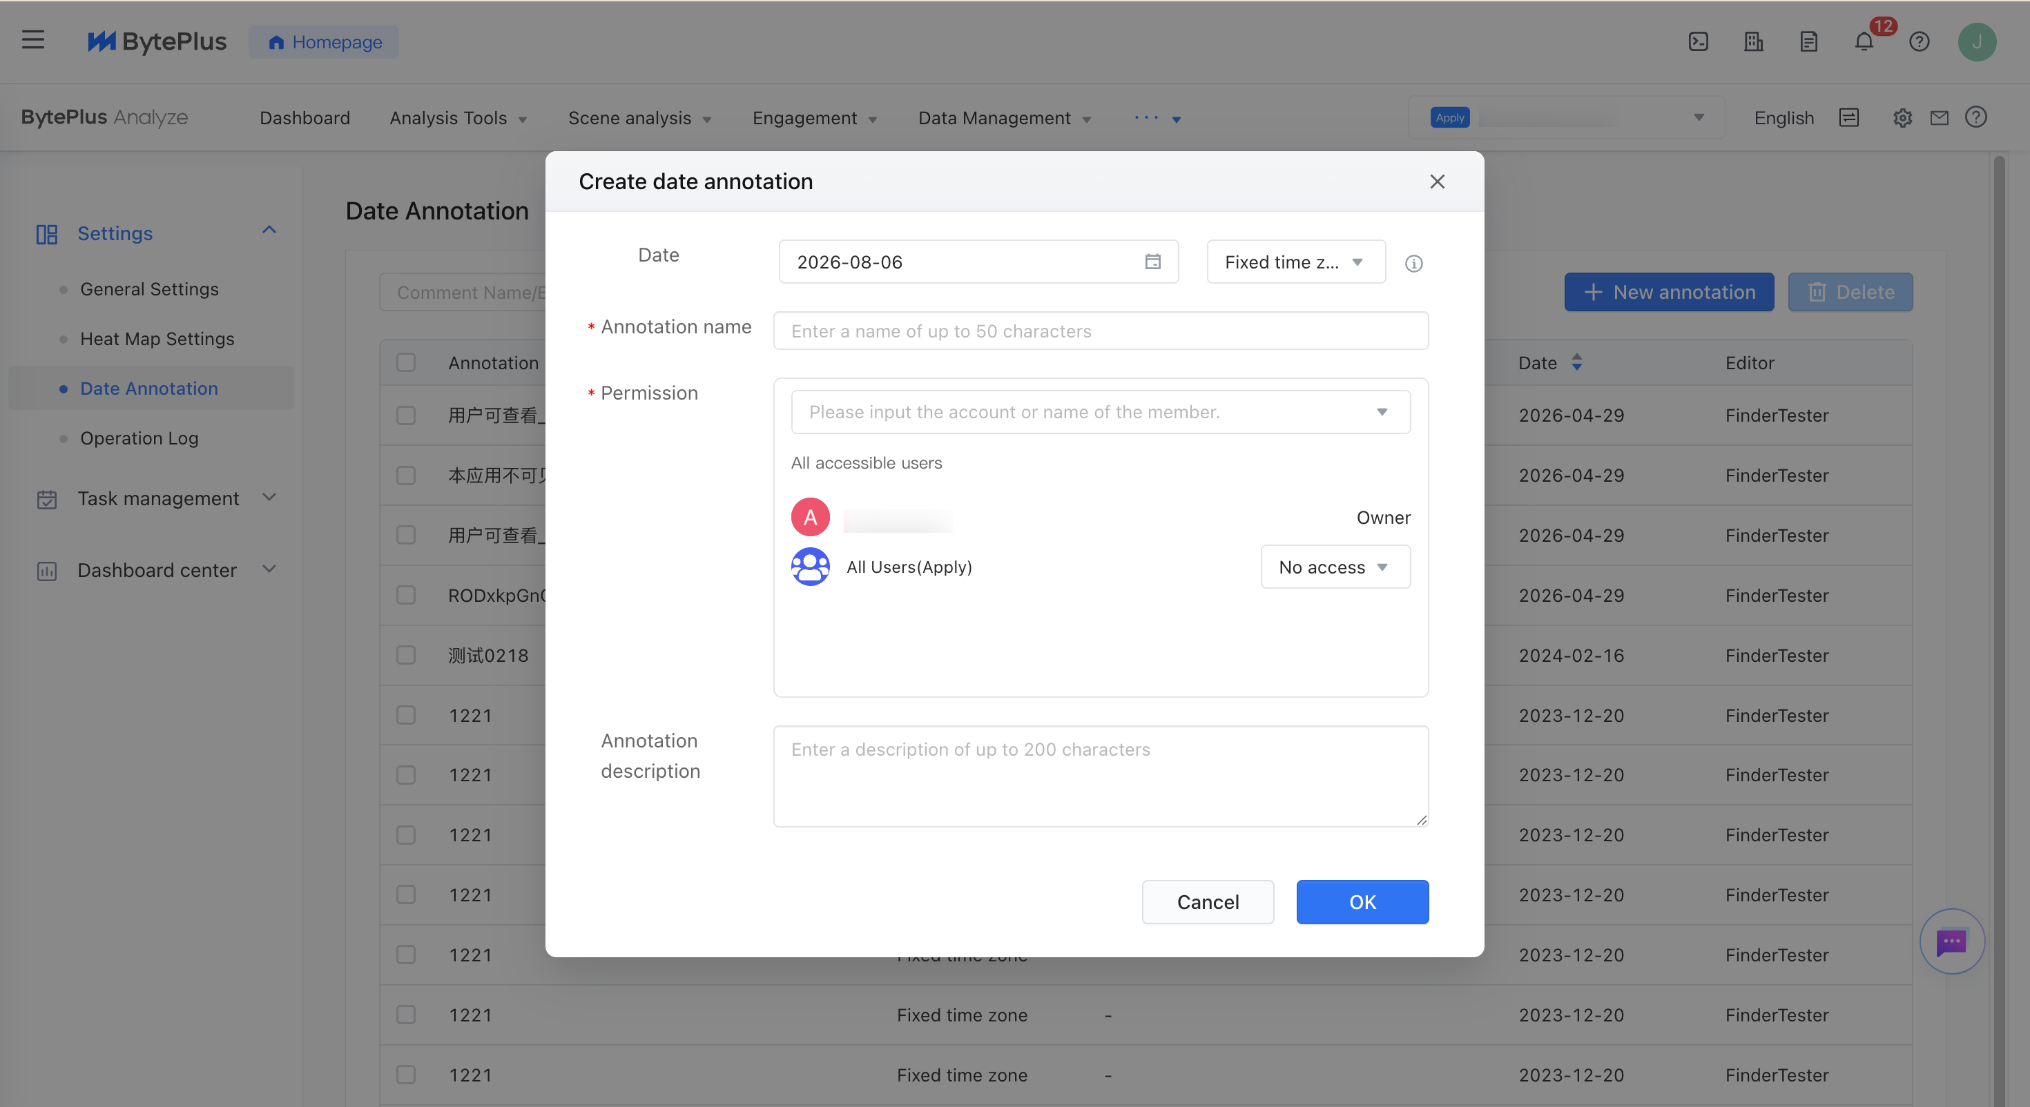The image size is (2030, 1107).
Task: Click the settings gear icon in Analyze bar
Action: 1902,118
